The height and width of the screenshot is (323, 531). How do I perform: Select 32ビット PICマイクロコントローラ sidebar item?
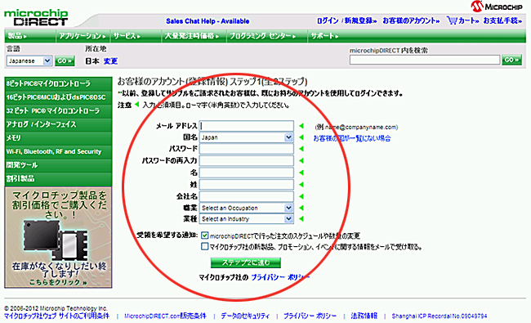click(58, 111)
